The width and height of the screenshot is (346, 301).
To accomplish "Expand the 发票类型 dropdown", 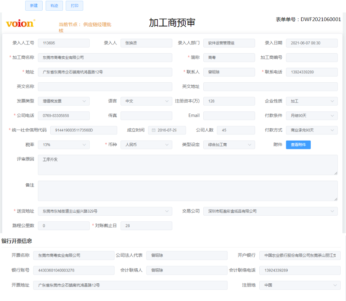I will tap(64, 101).
